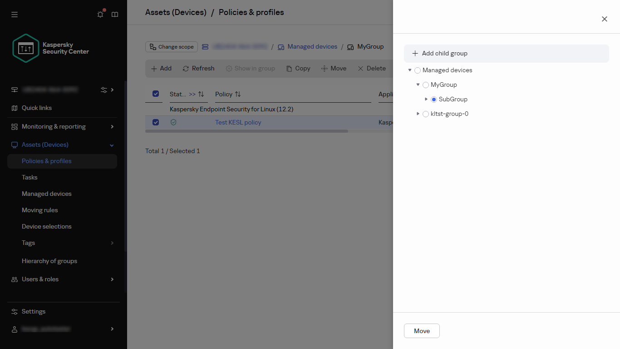Collapse the Managed devices tree node
Viewport: 620px width, 349px height.
(410, 70)
